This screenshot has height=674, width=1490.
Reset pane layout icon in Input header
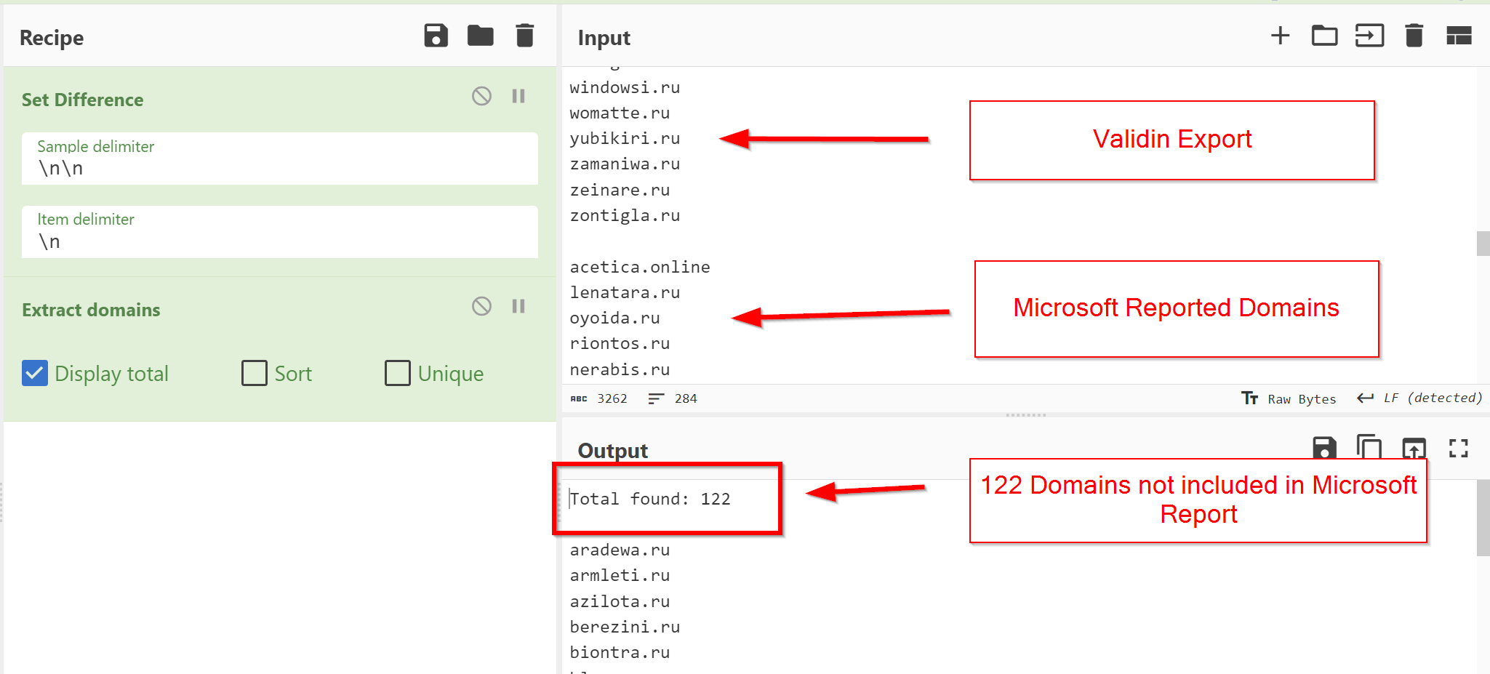pos(1459,36)
